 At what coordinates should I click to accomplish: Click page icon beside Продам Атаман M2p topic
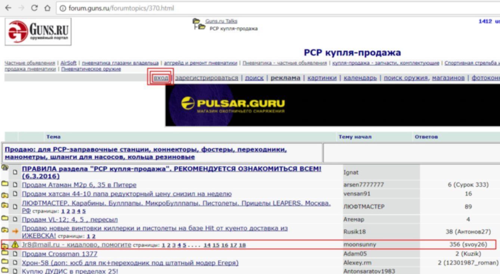coord(15,184)
